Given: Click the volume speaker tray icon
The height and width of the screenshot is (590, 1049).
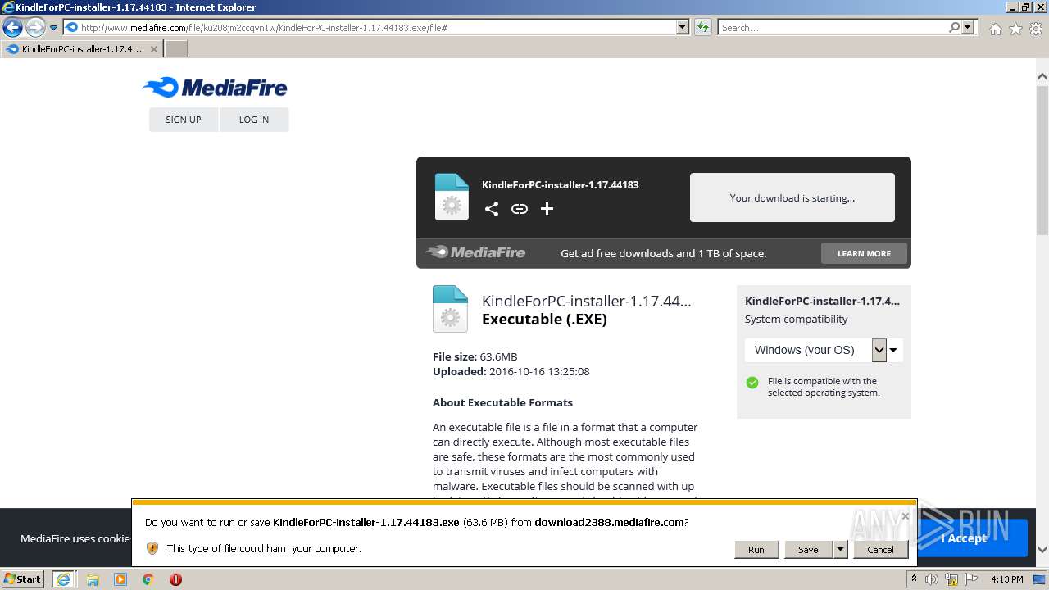Looking at the screenshot, I should click(932, 579).
